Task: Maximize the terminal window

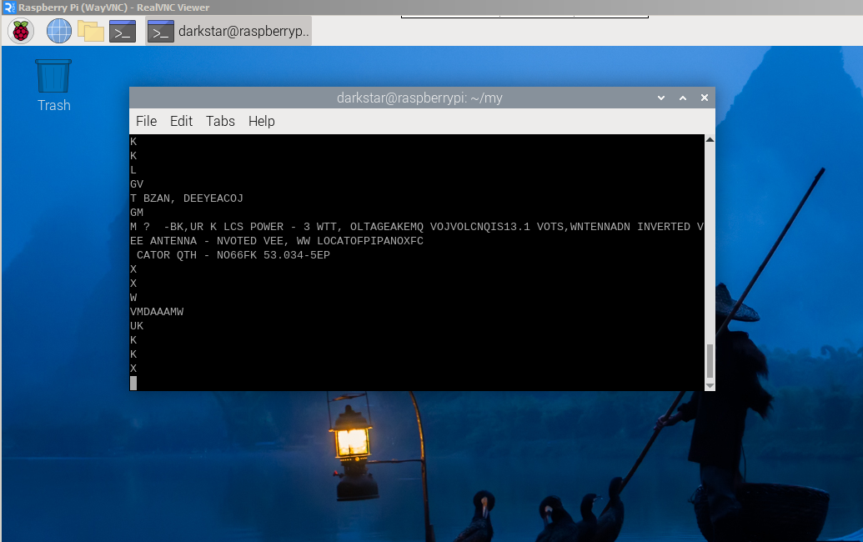Action: (683, 98)
